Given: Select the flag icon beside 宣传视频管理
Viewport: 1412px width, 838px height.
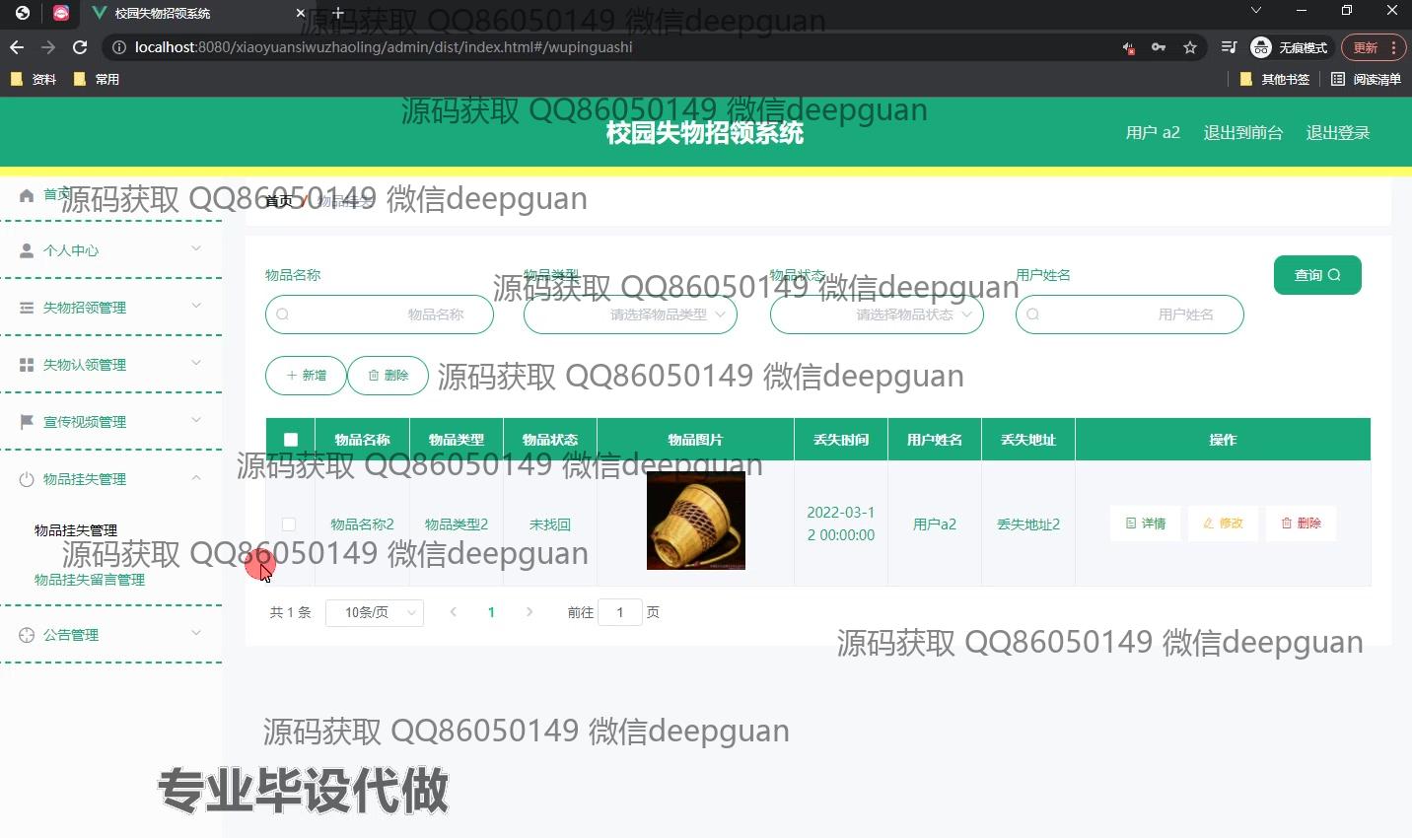Looking at the screenshot, I should 26,421.
